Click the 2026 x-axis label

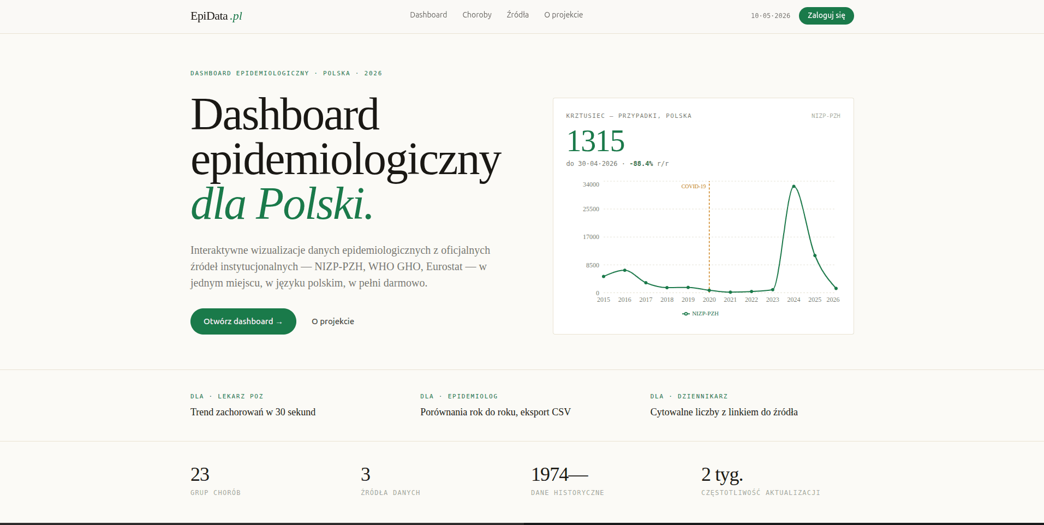(833, 300)
